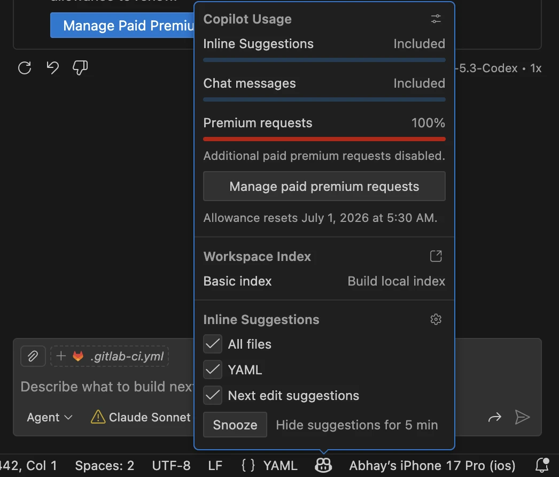Viewport: 559px width, 477px height.
Task: Click LF end-of-line selector
Action: point(215,466)
